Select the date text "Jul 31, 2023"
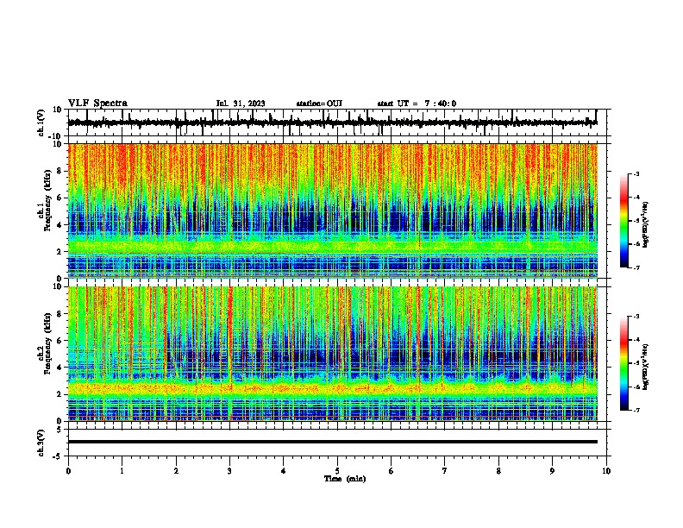The width and height of the screenshot is (683, 528). coord(241,104)
